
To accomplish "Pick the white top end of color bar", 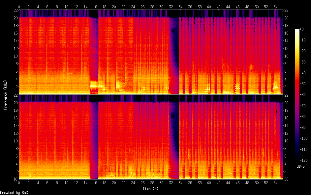I will (297, 30).
